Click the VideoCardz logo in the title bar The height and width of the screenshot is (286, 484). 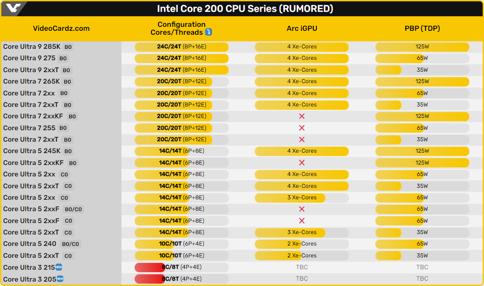[x=14, y=8]
